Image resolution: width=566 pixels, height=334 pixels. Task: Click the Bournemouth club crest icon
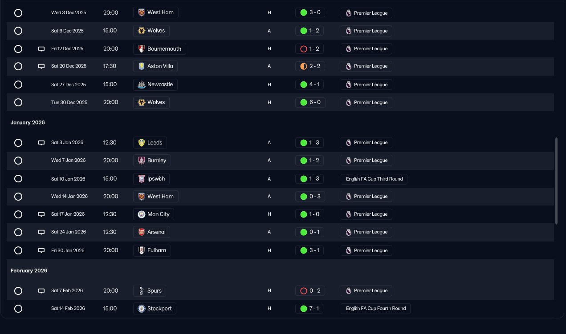tap(142, 49)
